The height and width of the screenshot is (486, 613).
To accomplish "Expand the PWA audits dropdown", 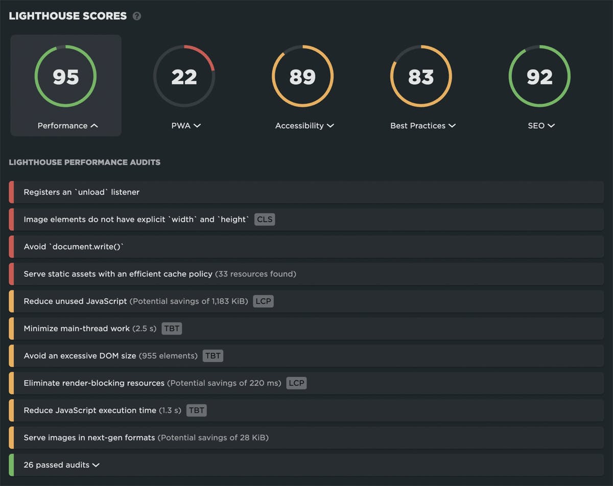I will pos(197,126).
